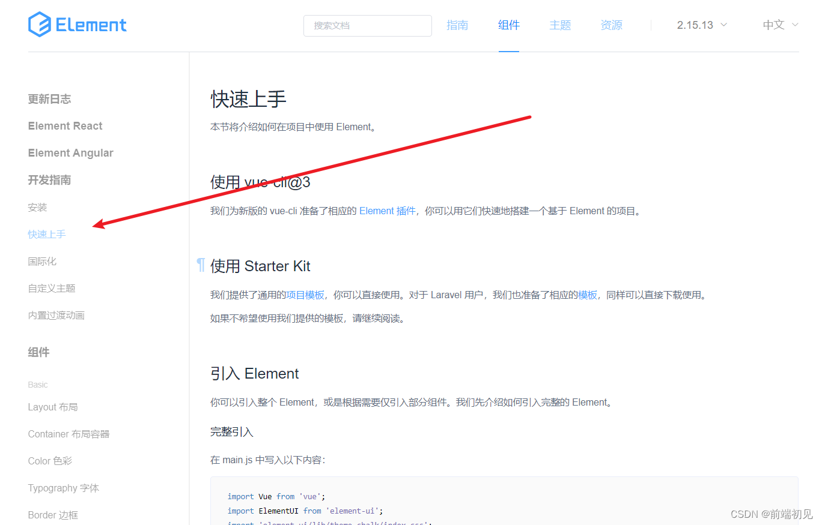Screen dimensions: 822x525
Task: Click the 引入 Element heading
Action: 255,373
